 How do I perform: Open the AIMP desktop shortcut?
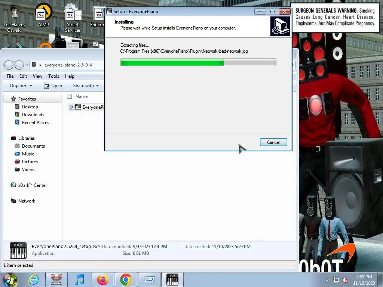point(43,15)
